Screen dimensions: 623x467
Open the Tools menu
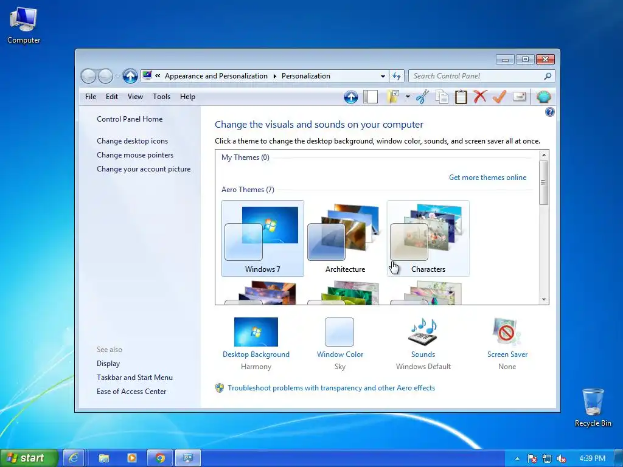(161, 97)
